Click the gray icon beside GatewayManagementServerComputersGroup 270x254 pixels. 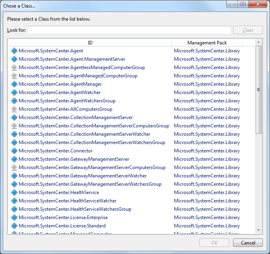pyautogui.click(x=14, y=167)
